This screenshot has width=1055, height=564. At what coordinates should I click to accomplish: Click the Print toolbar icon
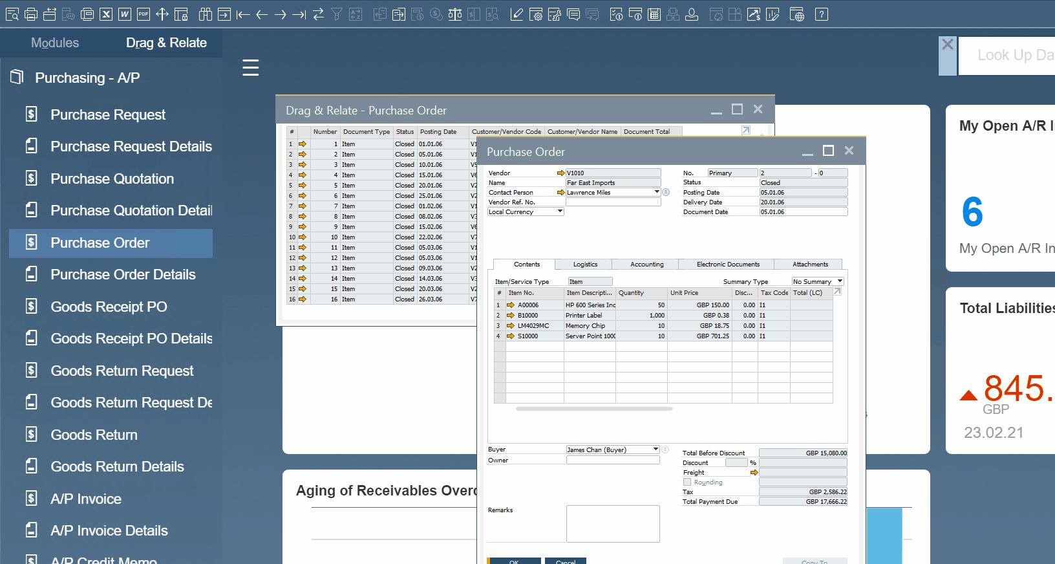30,14
